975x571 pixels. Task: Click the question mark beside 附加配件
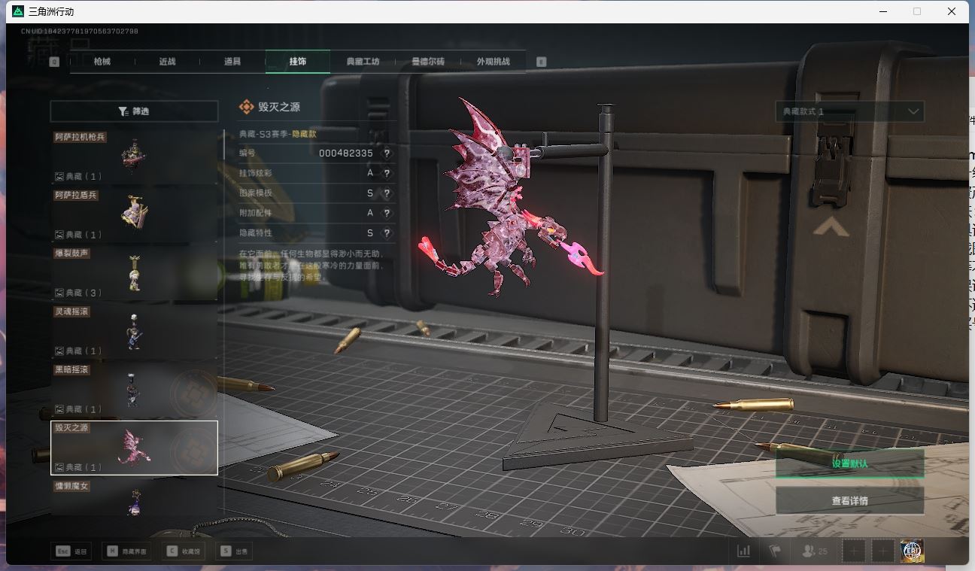coord(387,213)
